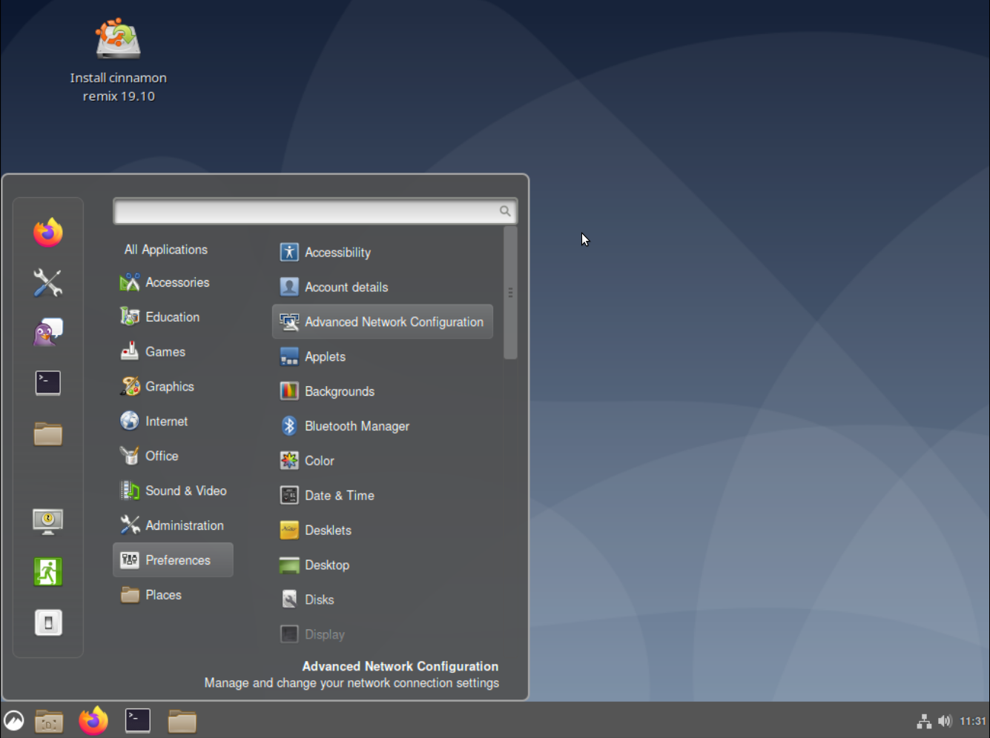This screenshot has width=990, height=738.
Task: Click the application list scrollbar
Action: pyautogui.click(x=510, y=293)
